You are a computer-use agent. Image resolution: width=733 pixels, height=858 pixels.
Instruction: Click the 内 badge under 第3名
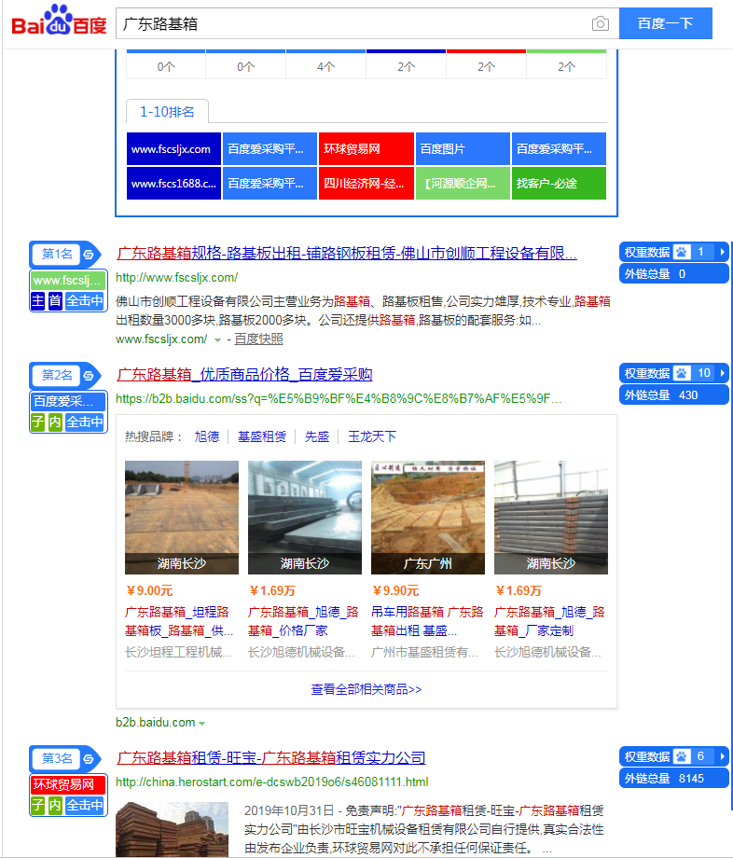click(55, 805)
